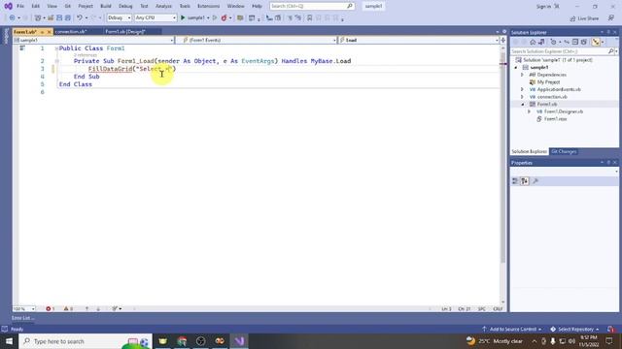The width and height of the screenshot is (622, 349).
Task: Click the Properties wrench icon
Action: point(536,181)
